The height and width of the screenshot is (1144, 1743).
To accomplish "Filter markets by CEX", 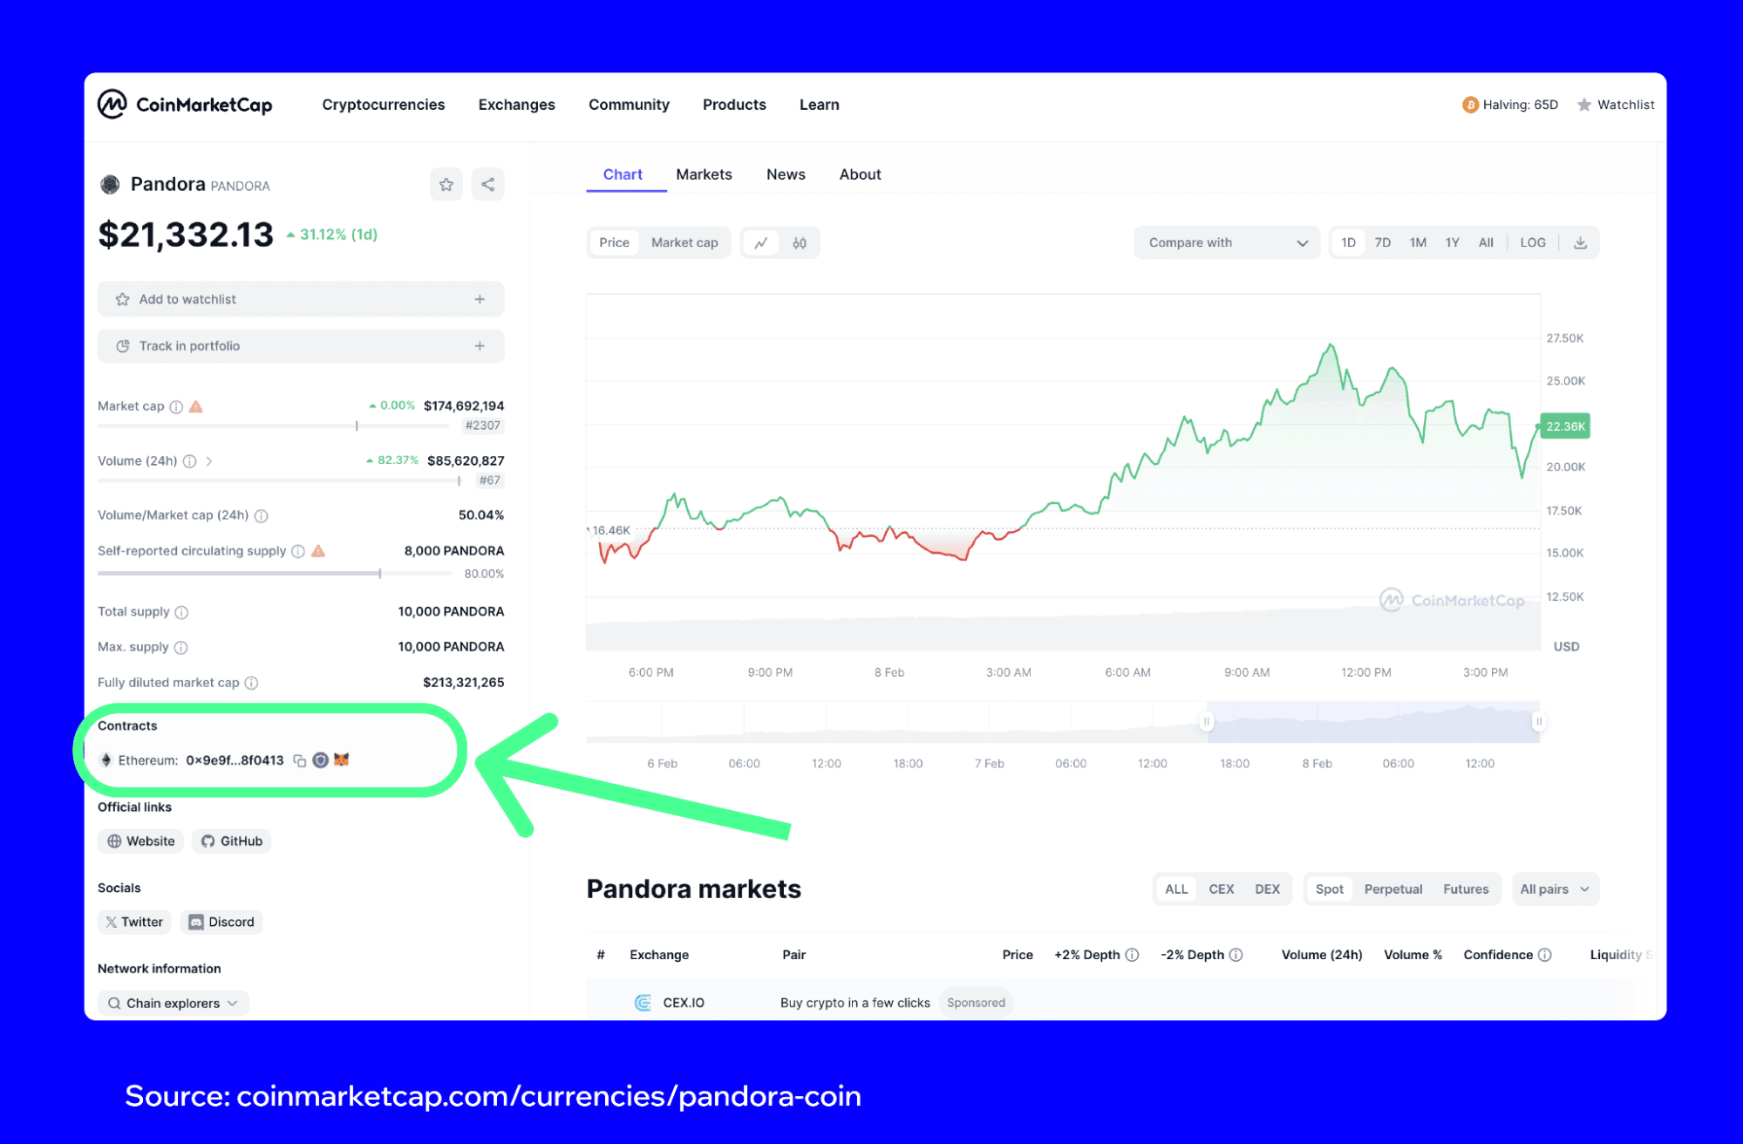I will [1221, 889].
